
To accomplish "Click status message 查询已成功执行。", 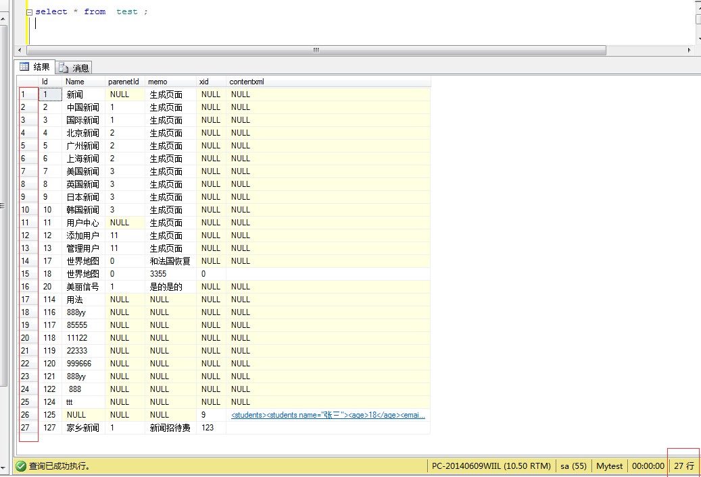I will point(60,466).
